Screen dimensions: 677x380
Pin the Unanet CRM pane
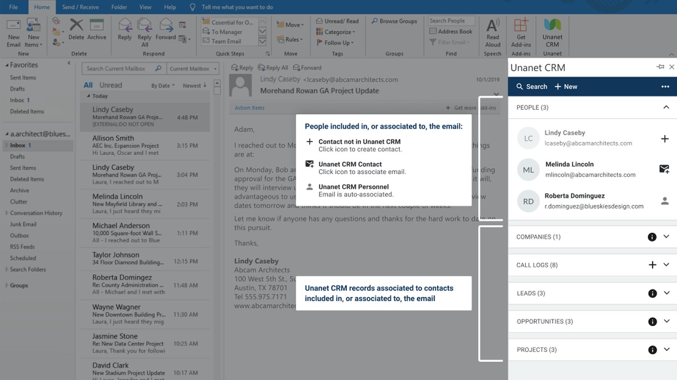tap(660, 67)
